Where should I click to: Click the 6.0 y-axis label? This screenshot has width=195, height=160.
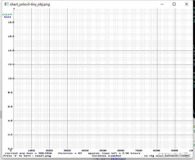(10, 107)
